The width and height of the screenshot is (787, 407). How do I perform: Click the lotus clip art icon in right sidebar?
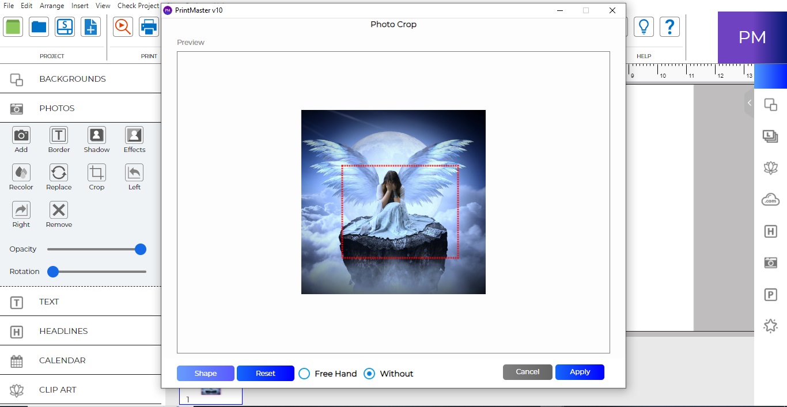(770, 168)
